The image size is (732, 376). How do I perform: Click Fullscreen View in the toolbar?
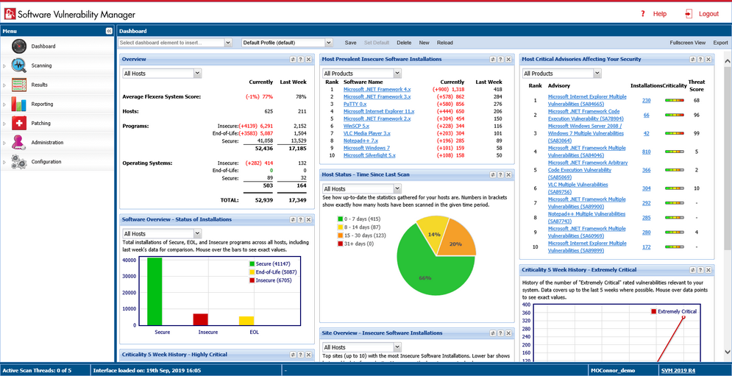(x=687, y=43)
